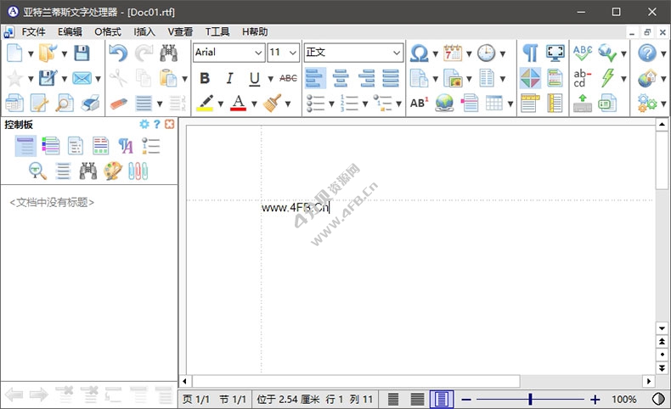Open Find with the binoculars toolbar icon
Viewport: 671px width, 409px height.
click(x=169, y=53)
